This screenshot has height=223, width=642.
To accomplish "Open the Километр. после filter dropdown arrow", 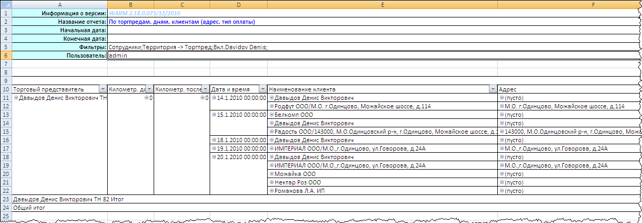I will [x=205, y=90].
